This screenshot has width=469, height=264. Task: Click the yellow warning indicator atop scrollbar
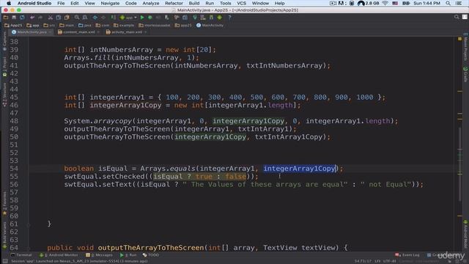click(459, 39)
